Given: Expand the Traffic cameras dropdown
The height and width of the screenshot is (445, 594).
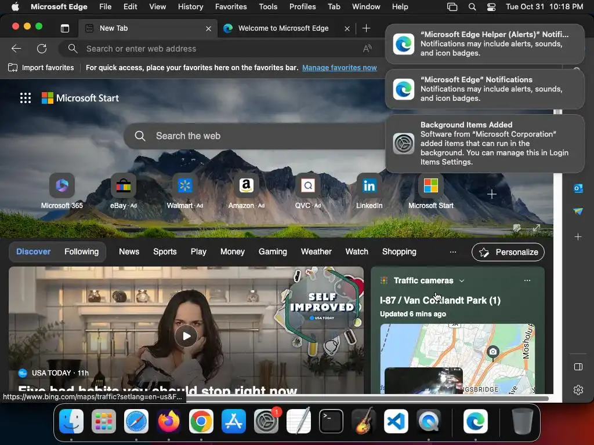Looking at the screenshot, I should click(x=461, y=281).
